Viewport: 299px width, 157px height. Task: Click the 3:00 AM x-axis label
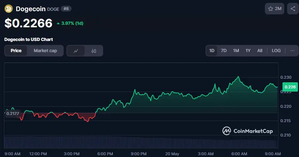[206, 154]
